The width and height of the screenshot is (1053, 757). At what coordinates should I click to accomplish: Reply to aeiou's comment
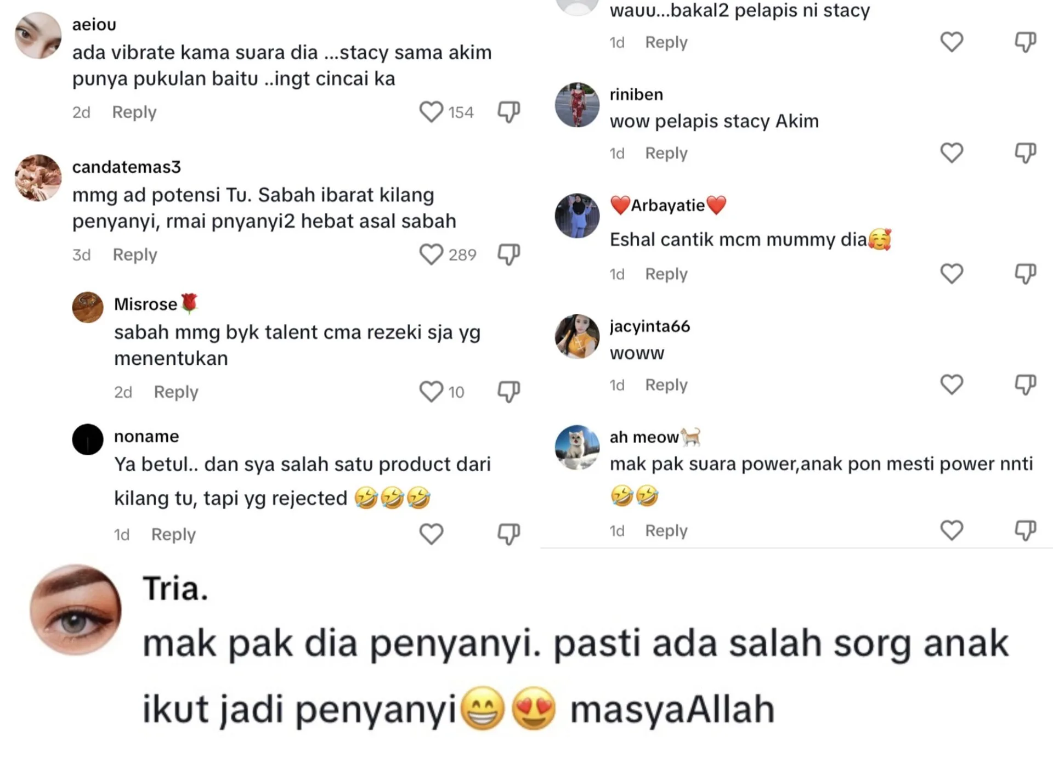(x=134, y=112)
